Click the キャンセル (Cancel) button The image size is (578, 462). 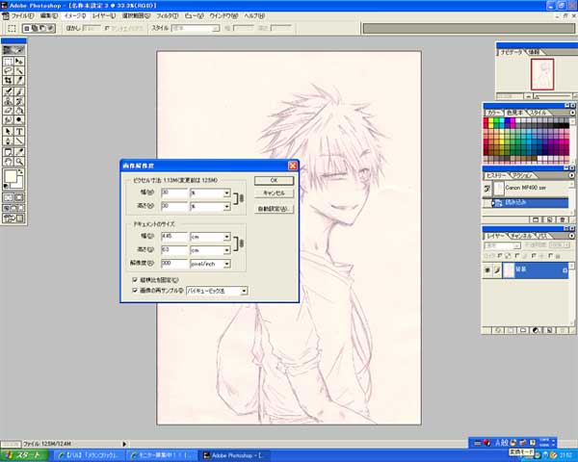pos(274,193)
